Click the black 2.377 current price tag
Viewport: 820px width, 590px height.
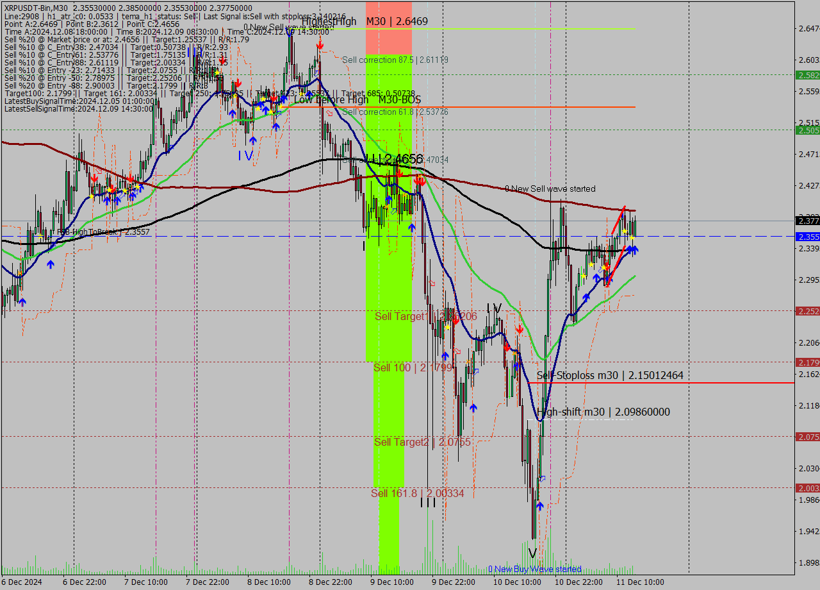point(807,221)
